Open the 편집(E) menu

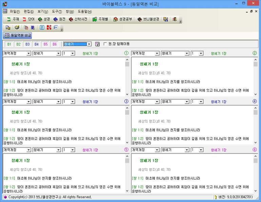coord(28,12)
